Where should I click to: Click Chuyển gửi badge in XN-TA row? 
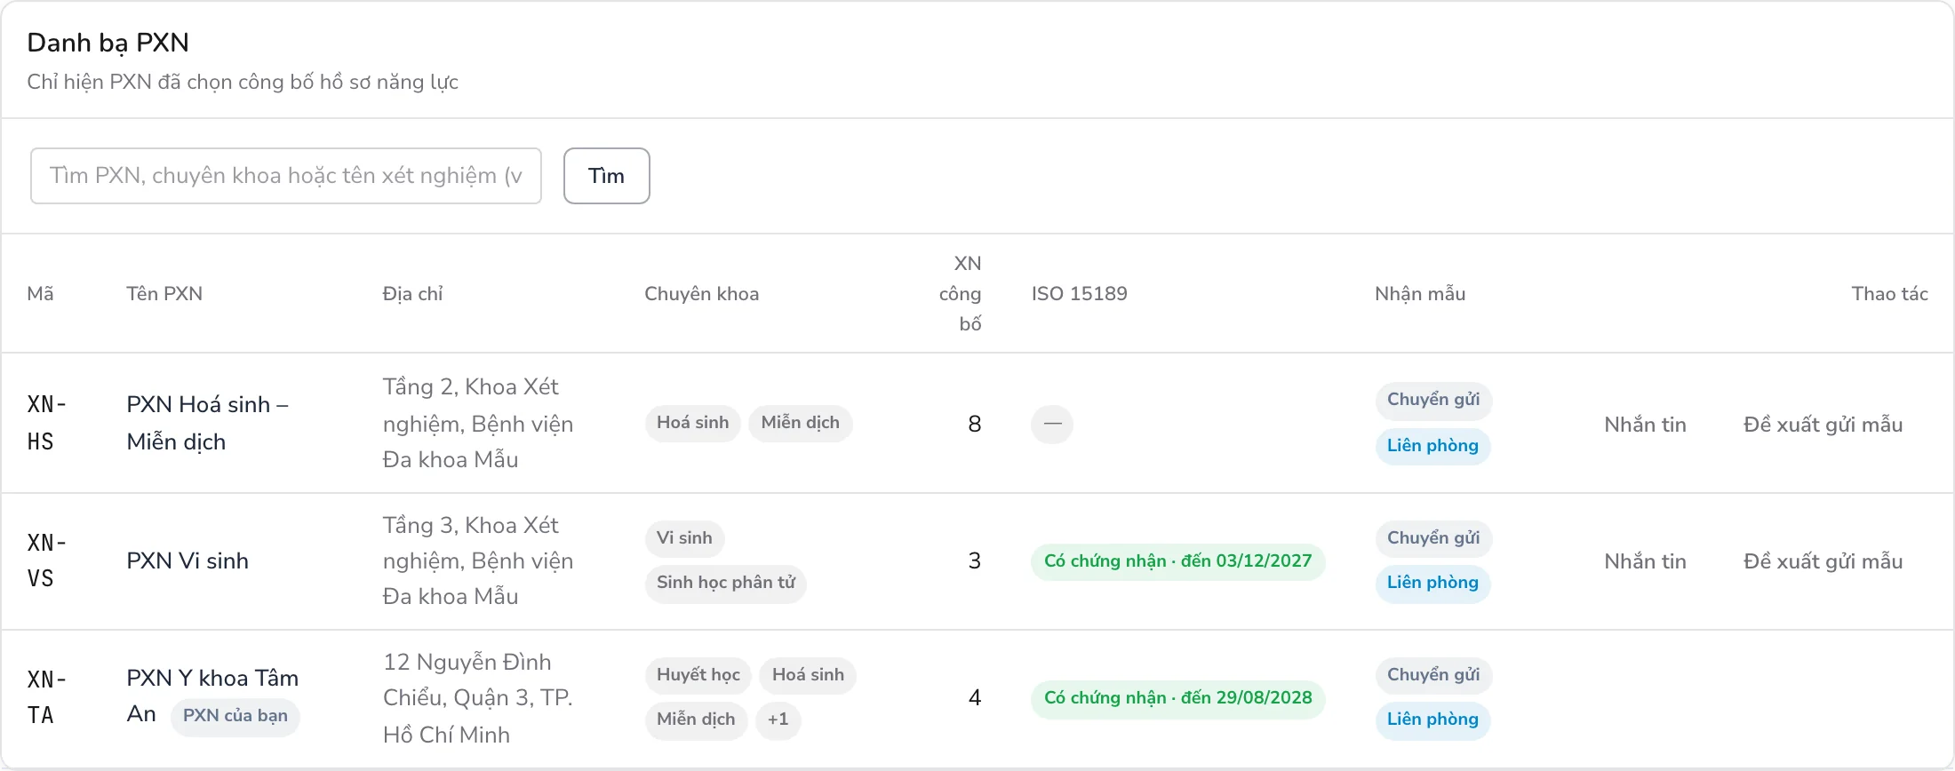click(x=1433, y=675)
